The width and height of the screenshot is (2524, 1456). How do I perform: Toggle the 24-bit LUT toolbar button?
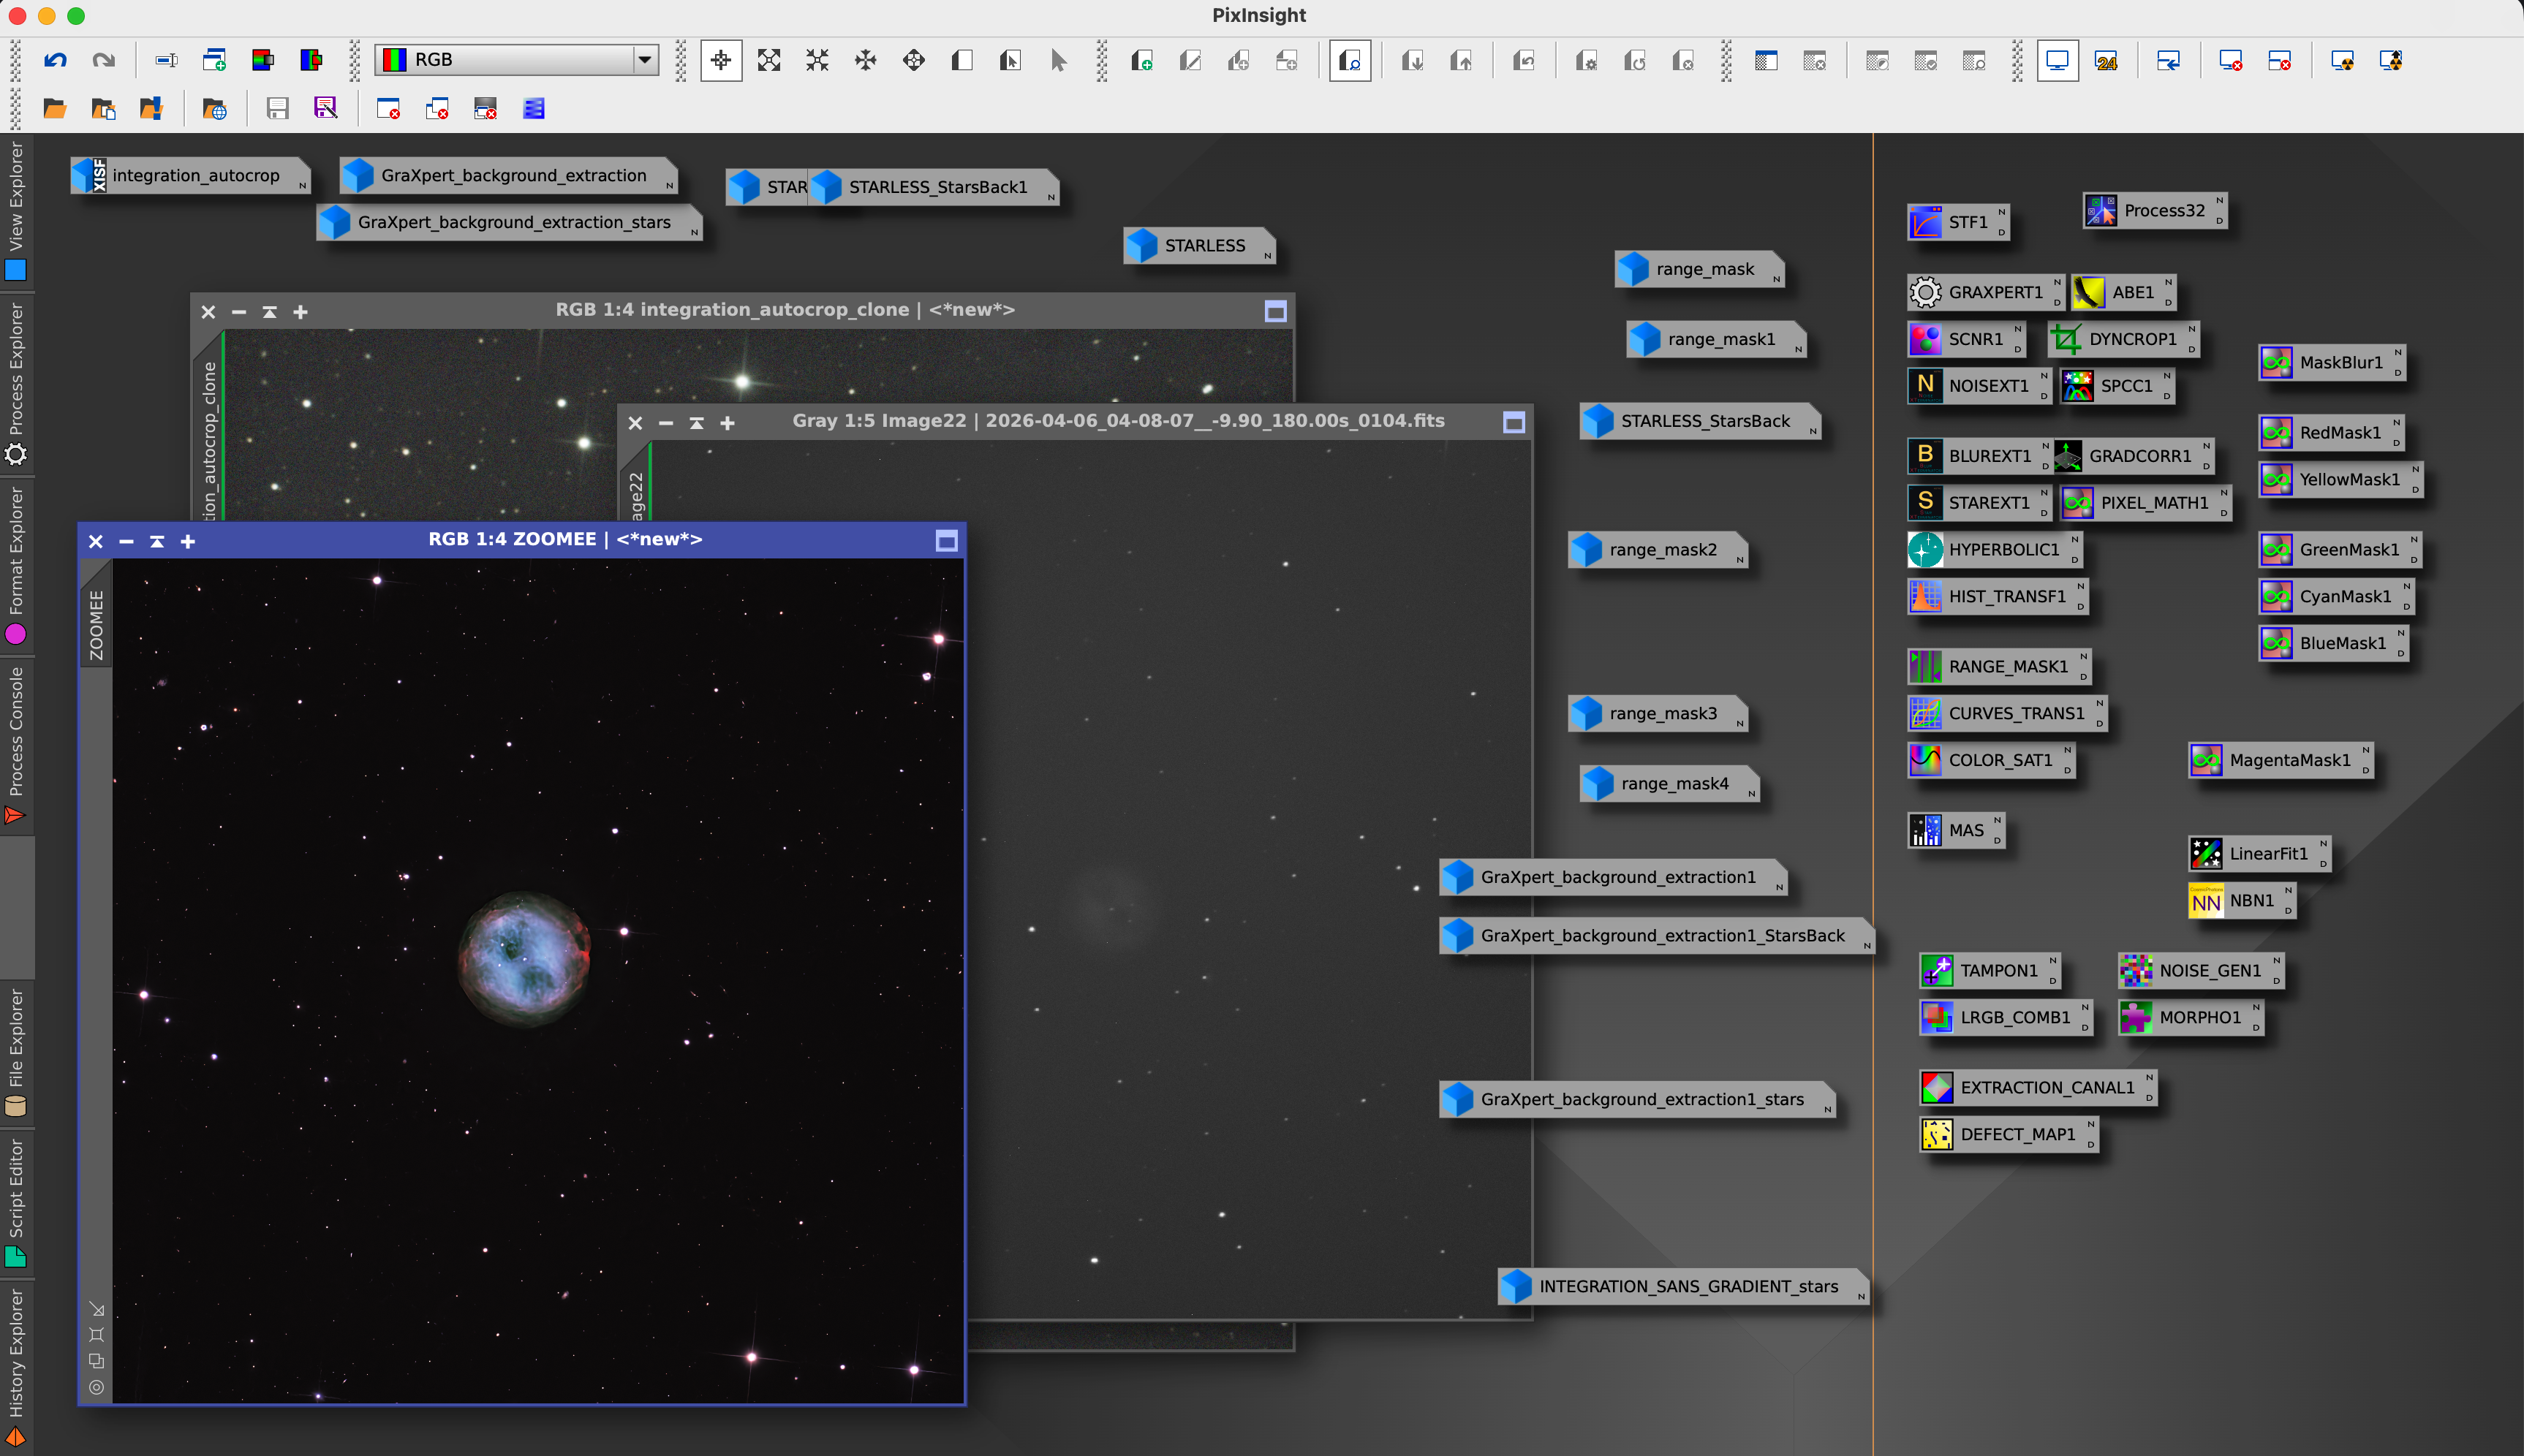2106,60
